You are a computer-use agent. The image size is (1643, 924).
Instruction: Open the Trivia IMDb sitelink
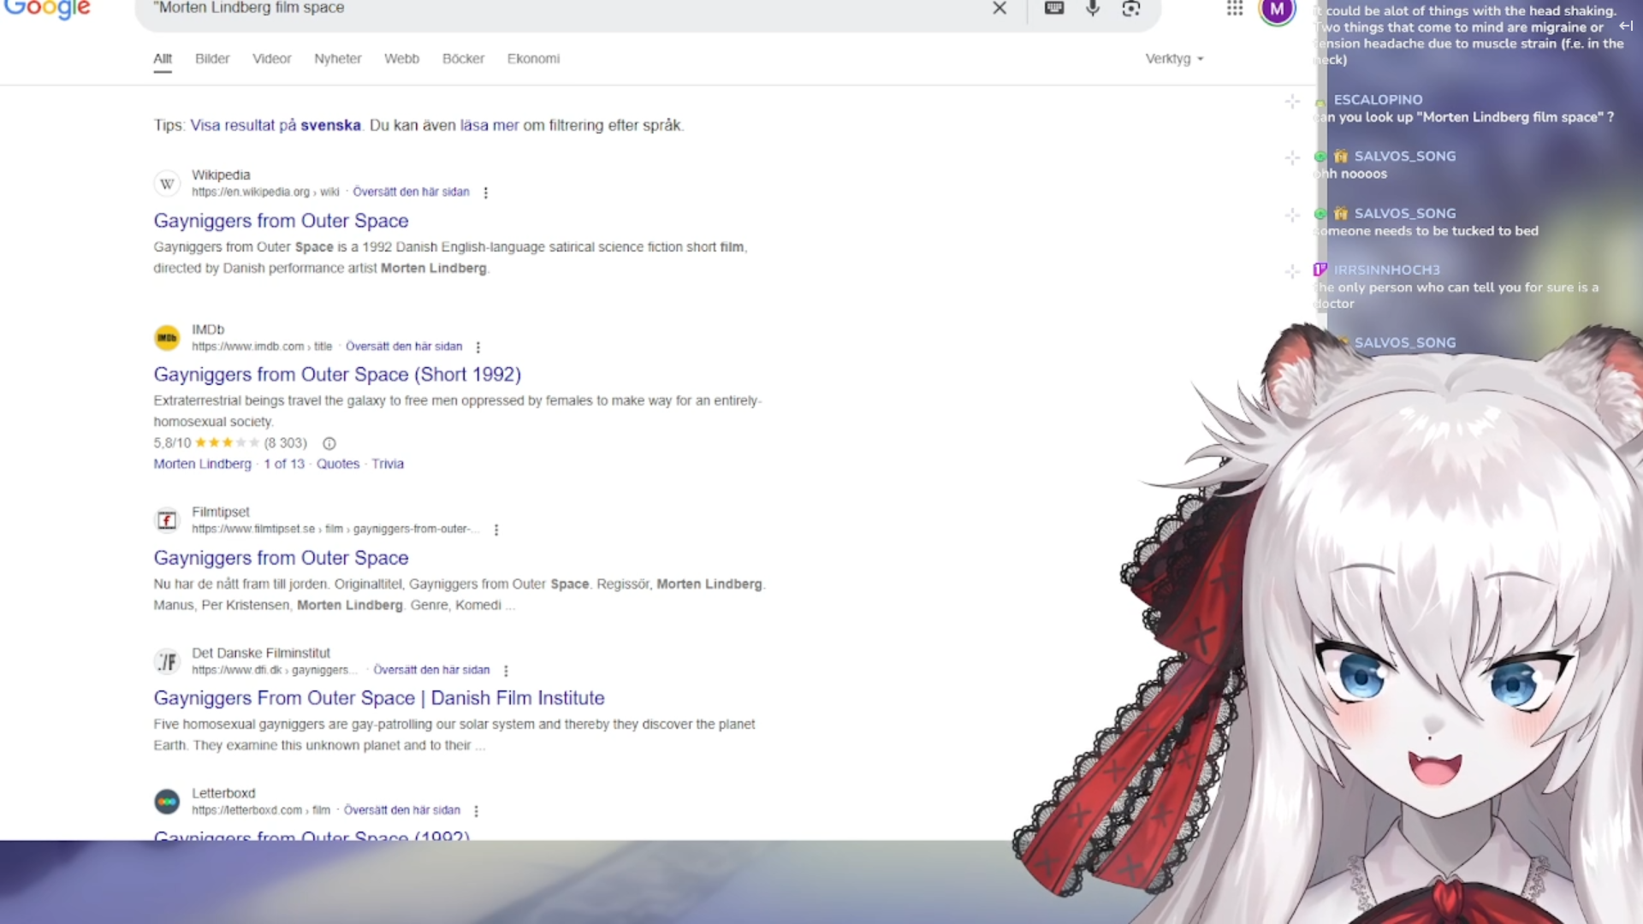pos(388,464)
